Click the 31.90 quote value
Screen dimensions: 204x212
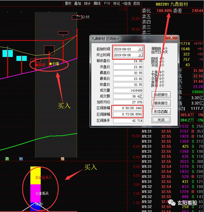point(198,71)
